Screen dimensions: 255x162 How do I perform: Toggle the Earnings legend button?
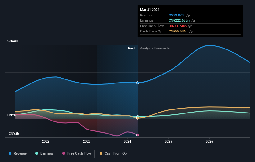44,154
